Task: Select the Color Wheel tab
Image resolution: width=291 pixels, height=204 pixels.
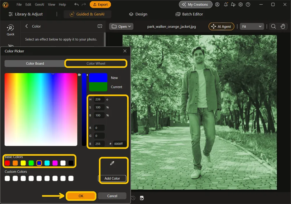Action: point(96,63)
